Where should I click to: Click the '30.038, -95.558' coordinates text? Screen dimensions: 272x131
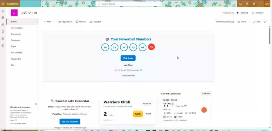point(170,100)
